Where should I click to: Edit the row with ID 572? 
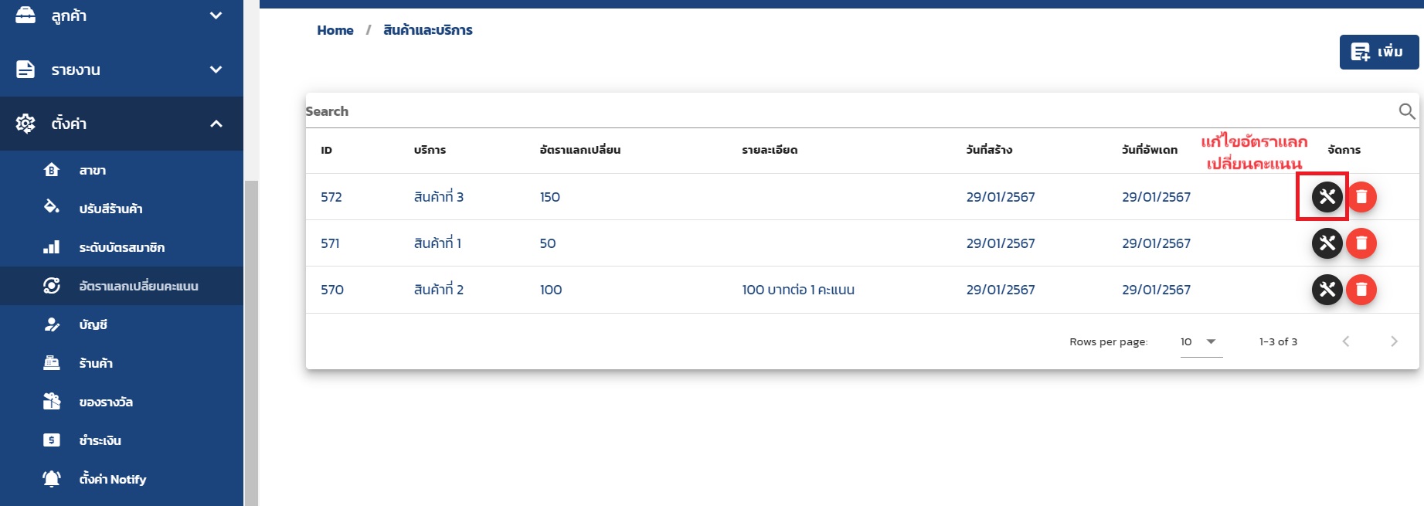click(x=1327, y=197)
